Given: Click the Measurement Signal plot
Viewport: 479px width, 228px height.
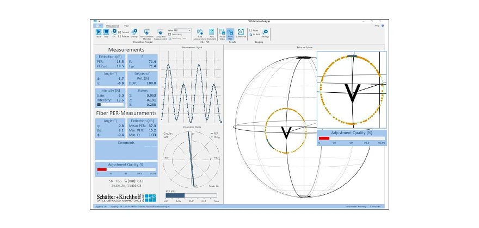Looking at the screenshot, I should click(x=192, y=86).
